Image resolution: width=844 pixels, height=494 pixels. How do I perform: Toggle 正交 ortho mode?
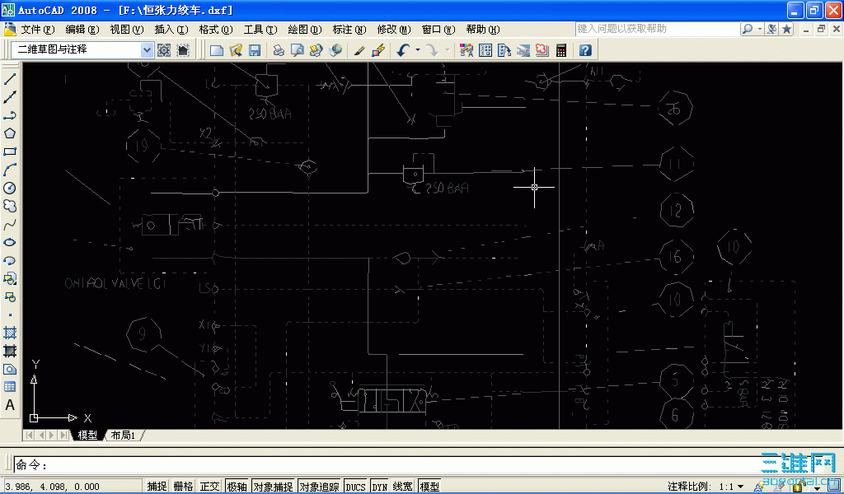point(210,487)
